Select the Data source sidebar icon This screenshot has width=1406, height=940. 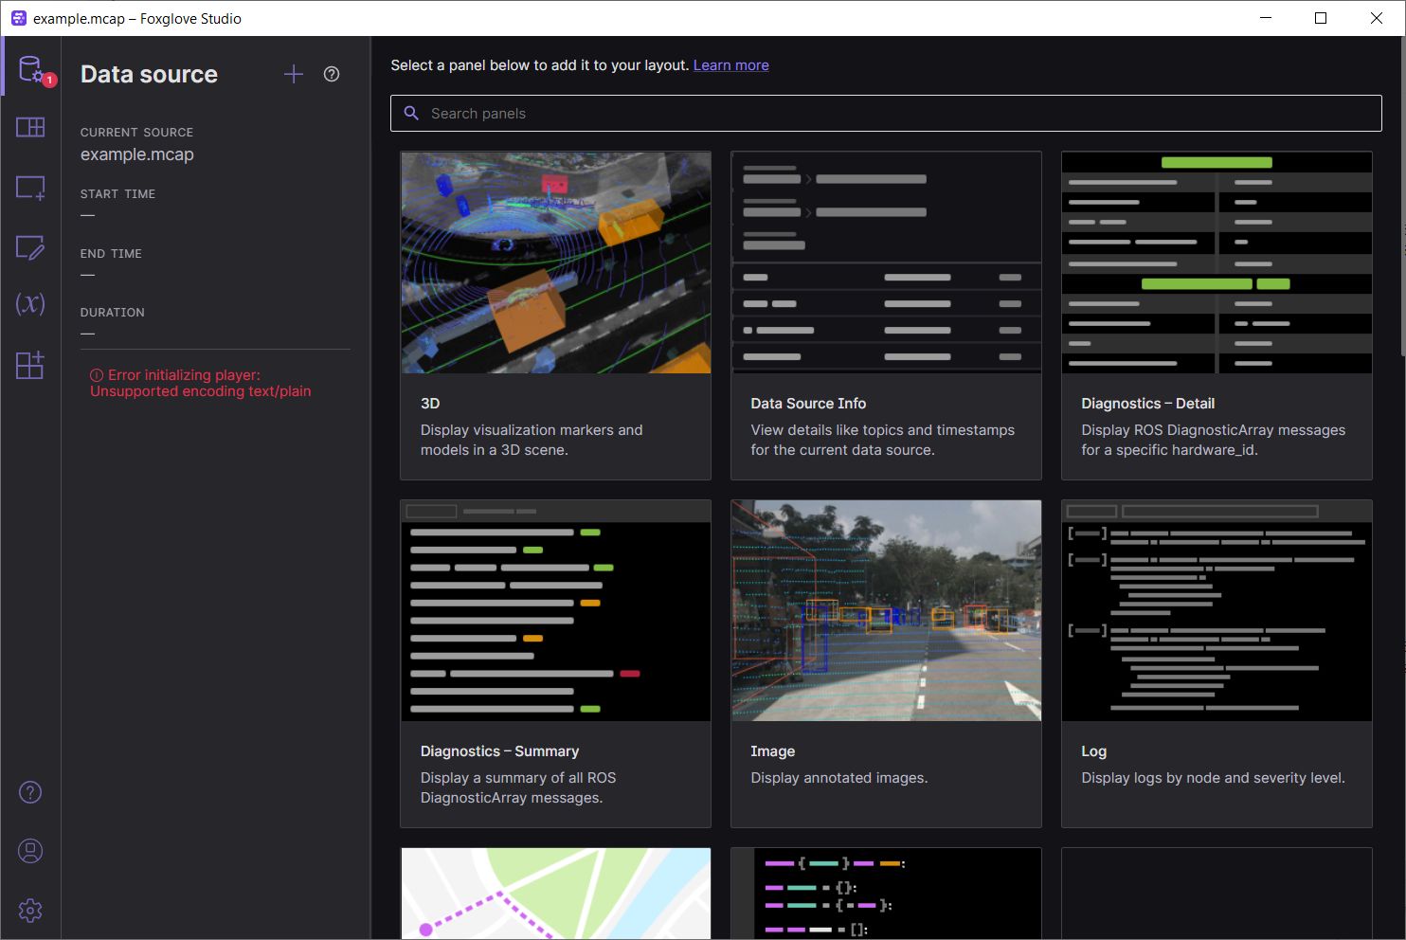30,68
